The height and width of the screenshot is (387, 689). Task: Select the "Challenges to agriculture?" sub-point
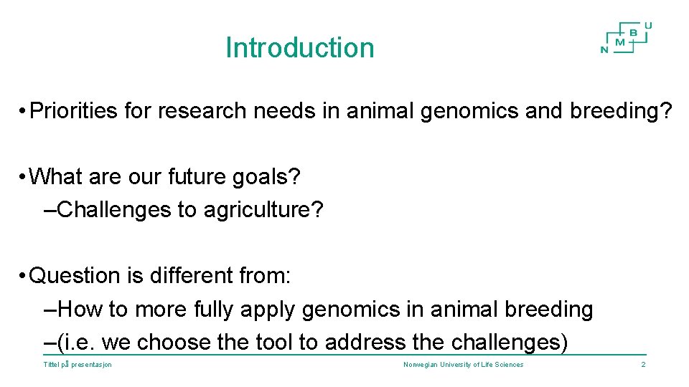190,210
